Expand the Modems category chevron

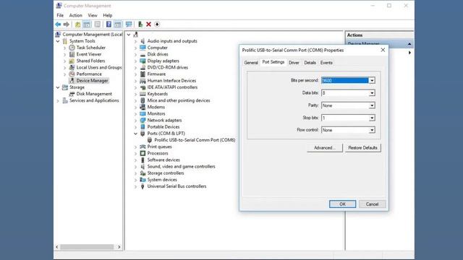tap(135, 108)
